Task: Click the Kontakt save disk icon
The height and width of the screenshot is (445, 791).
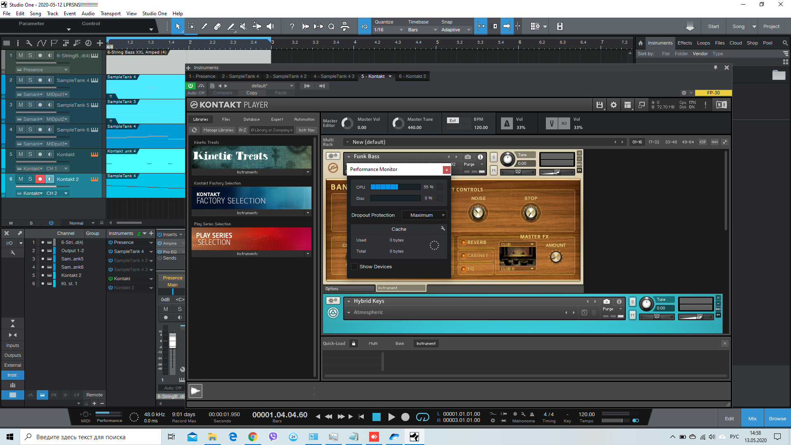Action: click(x=599, y=105)
